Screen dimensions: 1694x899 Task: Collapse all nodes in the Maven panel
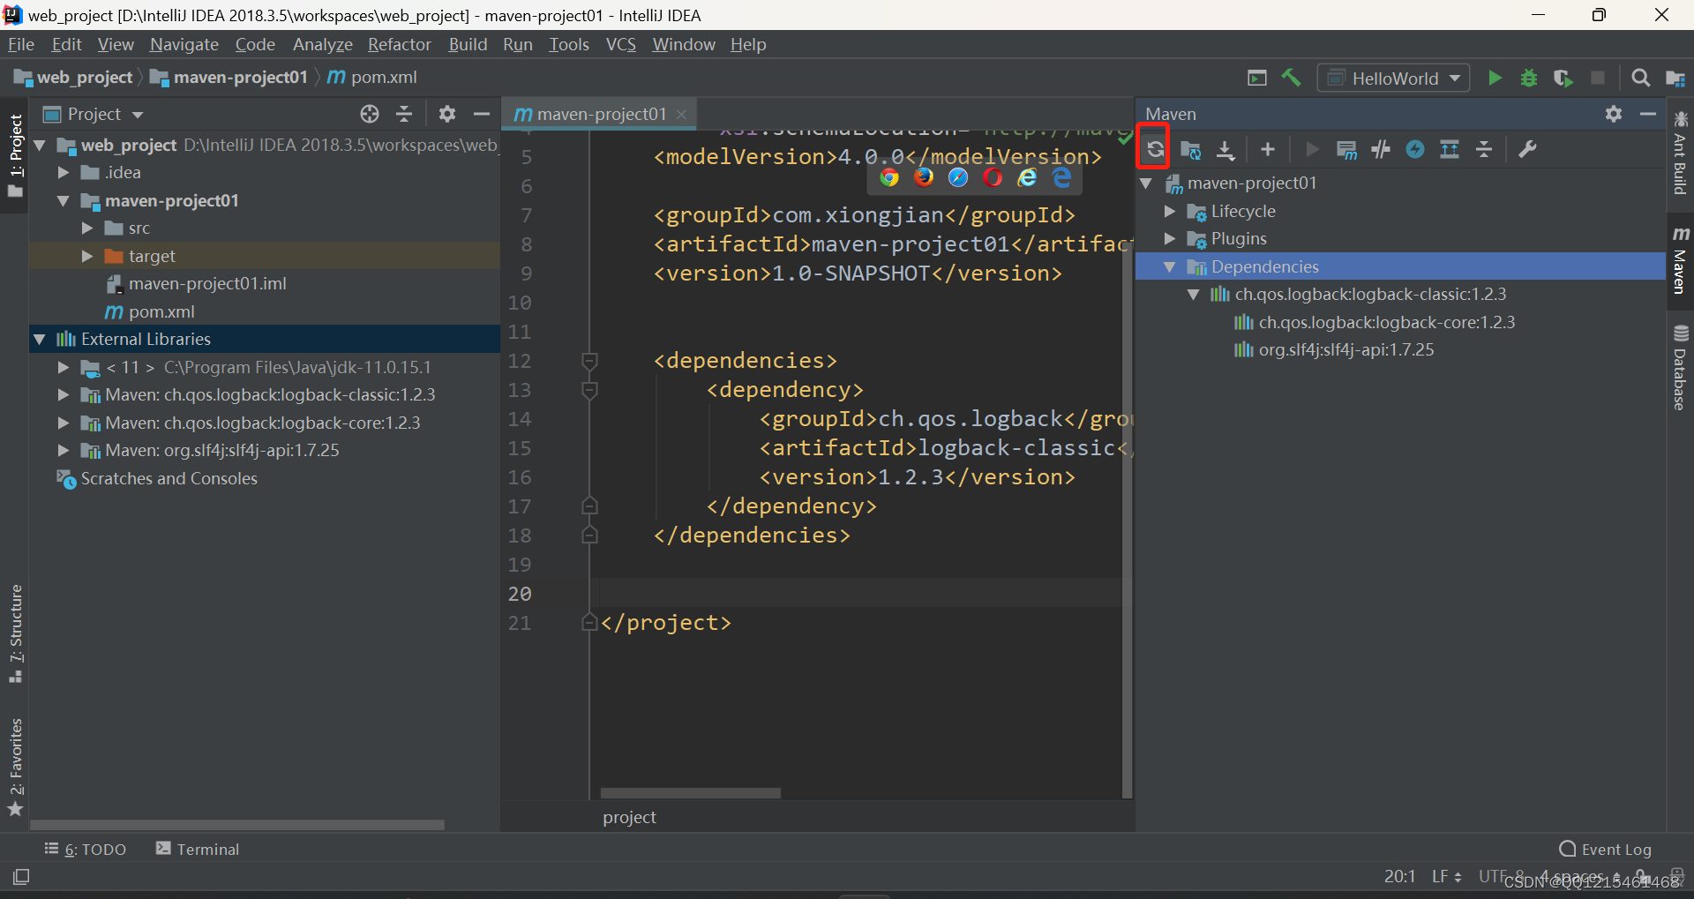[1484, 150]
